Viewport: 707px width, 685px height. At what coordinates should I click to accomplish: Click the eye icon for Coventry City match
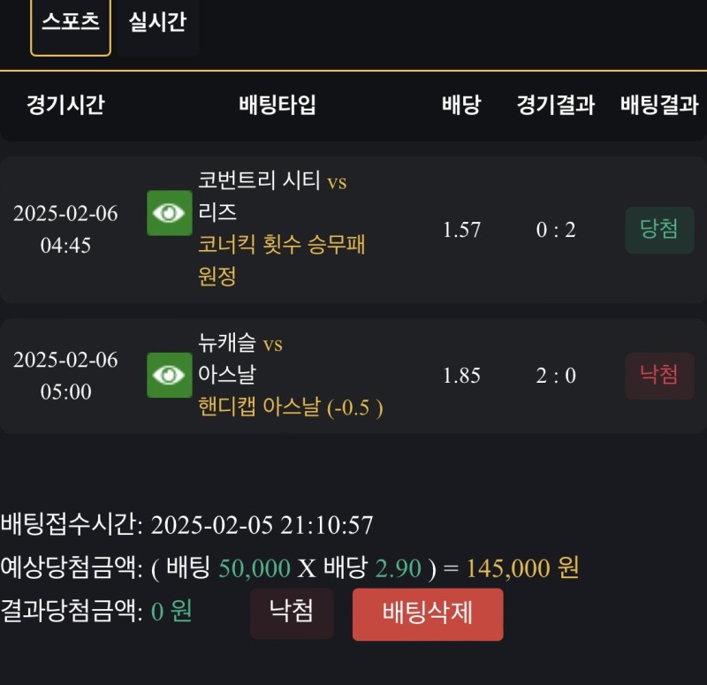click(169, 213)
